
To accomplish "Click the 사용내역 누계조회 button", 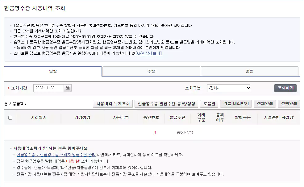I will coord(113,104).
